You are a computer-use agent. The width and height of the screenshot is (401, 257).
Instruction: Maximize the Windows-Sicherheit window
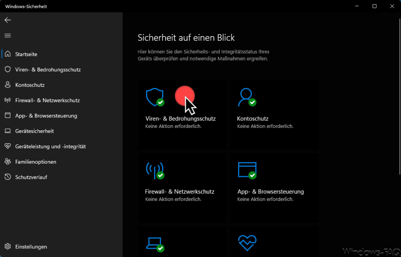click(x=374, y=6)
